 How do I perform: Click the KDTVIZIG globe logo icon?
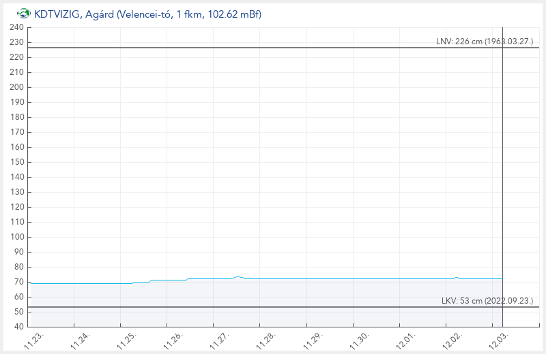[x=23, y=14]
